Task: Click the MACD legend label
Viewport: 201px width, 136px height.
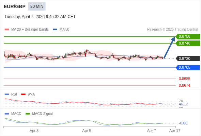Action: pyautogui.click(x=16, y=114)
